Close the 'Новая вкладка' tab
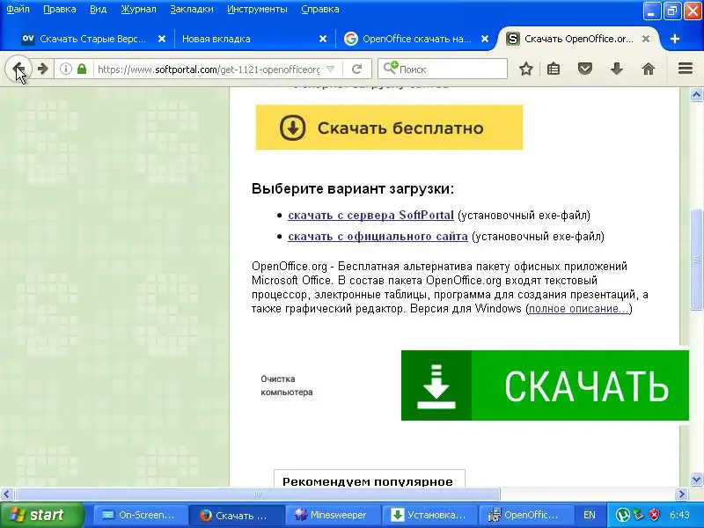The image size is (704, 528). pos(322,39)
